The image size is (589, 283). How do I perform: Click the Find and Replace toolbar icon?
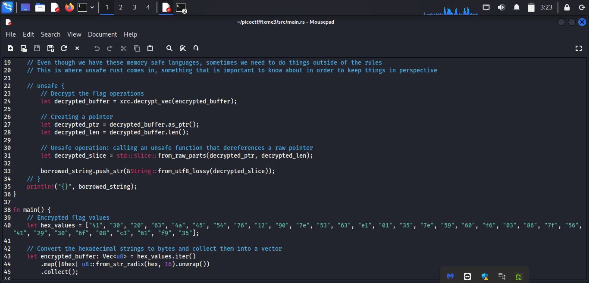point(183,48)
